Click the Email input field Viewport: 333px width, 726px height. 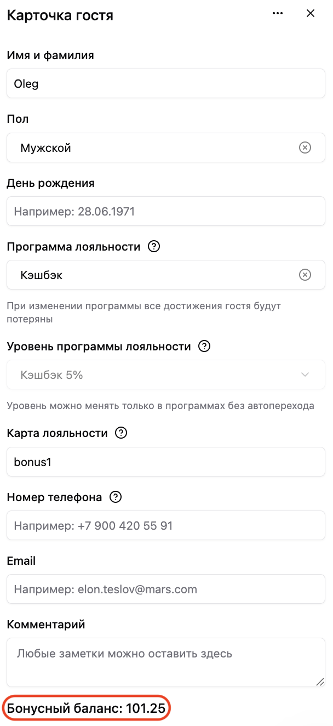[166, 589]
